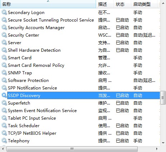The height and width of the screenshot is (152, 166).
Task: Select the gear icon for Smart Card
Action: pyautogui.click(x=4, y=58)
